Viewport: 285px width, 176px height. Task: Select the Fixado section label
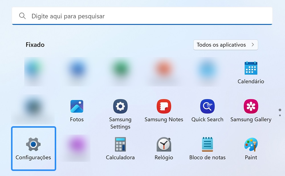point(35,45)
